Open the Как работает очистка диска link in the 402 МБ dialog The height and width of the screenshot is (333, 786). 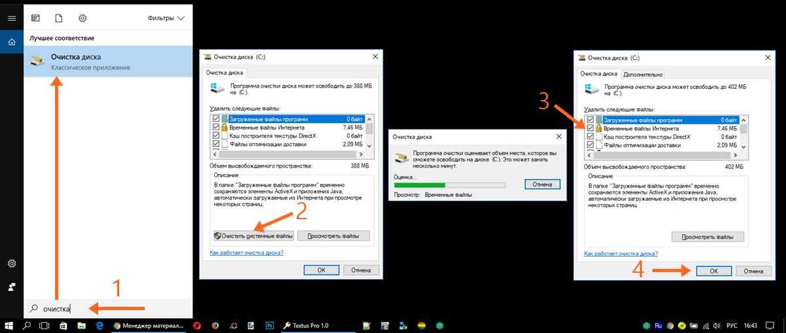pyautogui.click(x=621, y=253)
